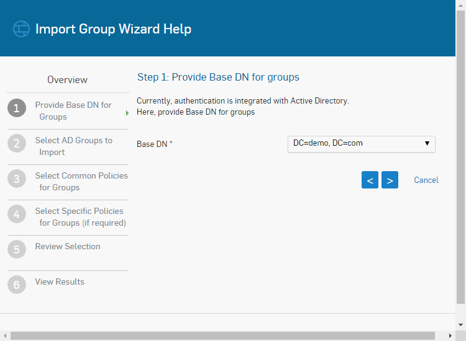The width and height of the screenshot is (466, 341).
Task: Click step 2 number circle icon
Action: (x=17, y=143)
